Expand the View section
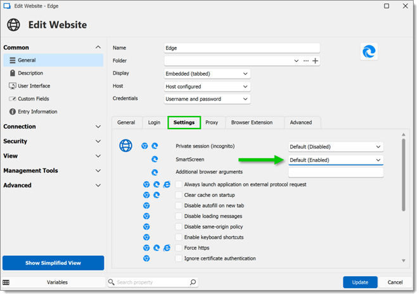Screen dimensions: 420x297 pyautogui.click(x=98, y=156)
